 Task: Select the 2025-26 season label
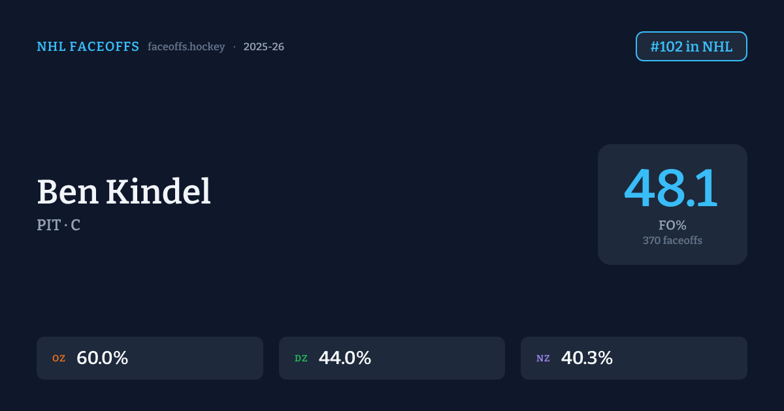pyautogui.click(x=263, y=47)
